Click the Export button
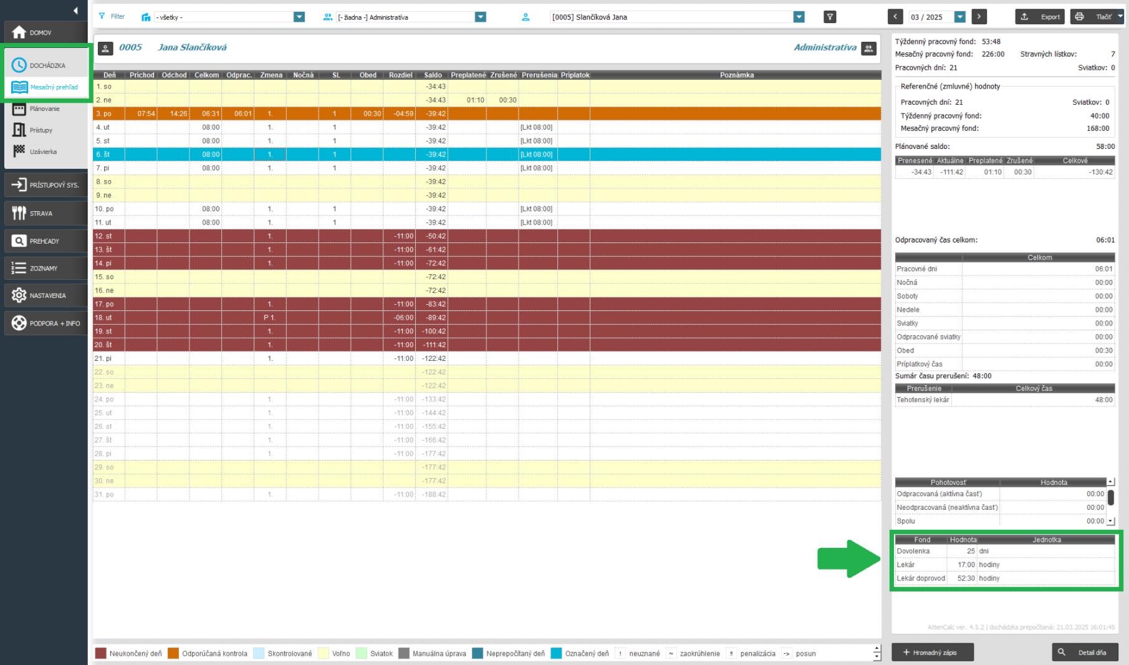 (1040, 17)
